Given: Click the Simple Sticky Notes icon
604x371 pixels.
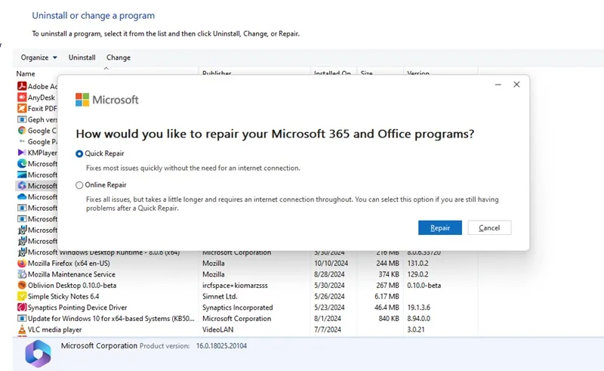Looking at the screenshot, I should 22,296.
